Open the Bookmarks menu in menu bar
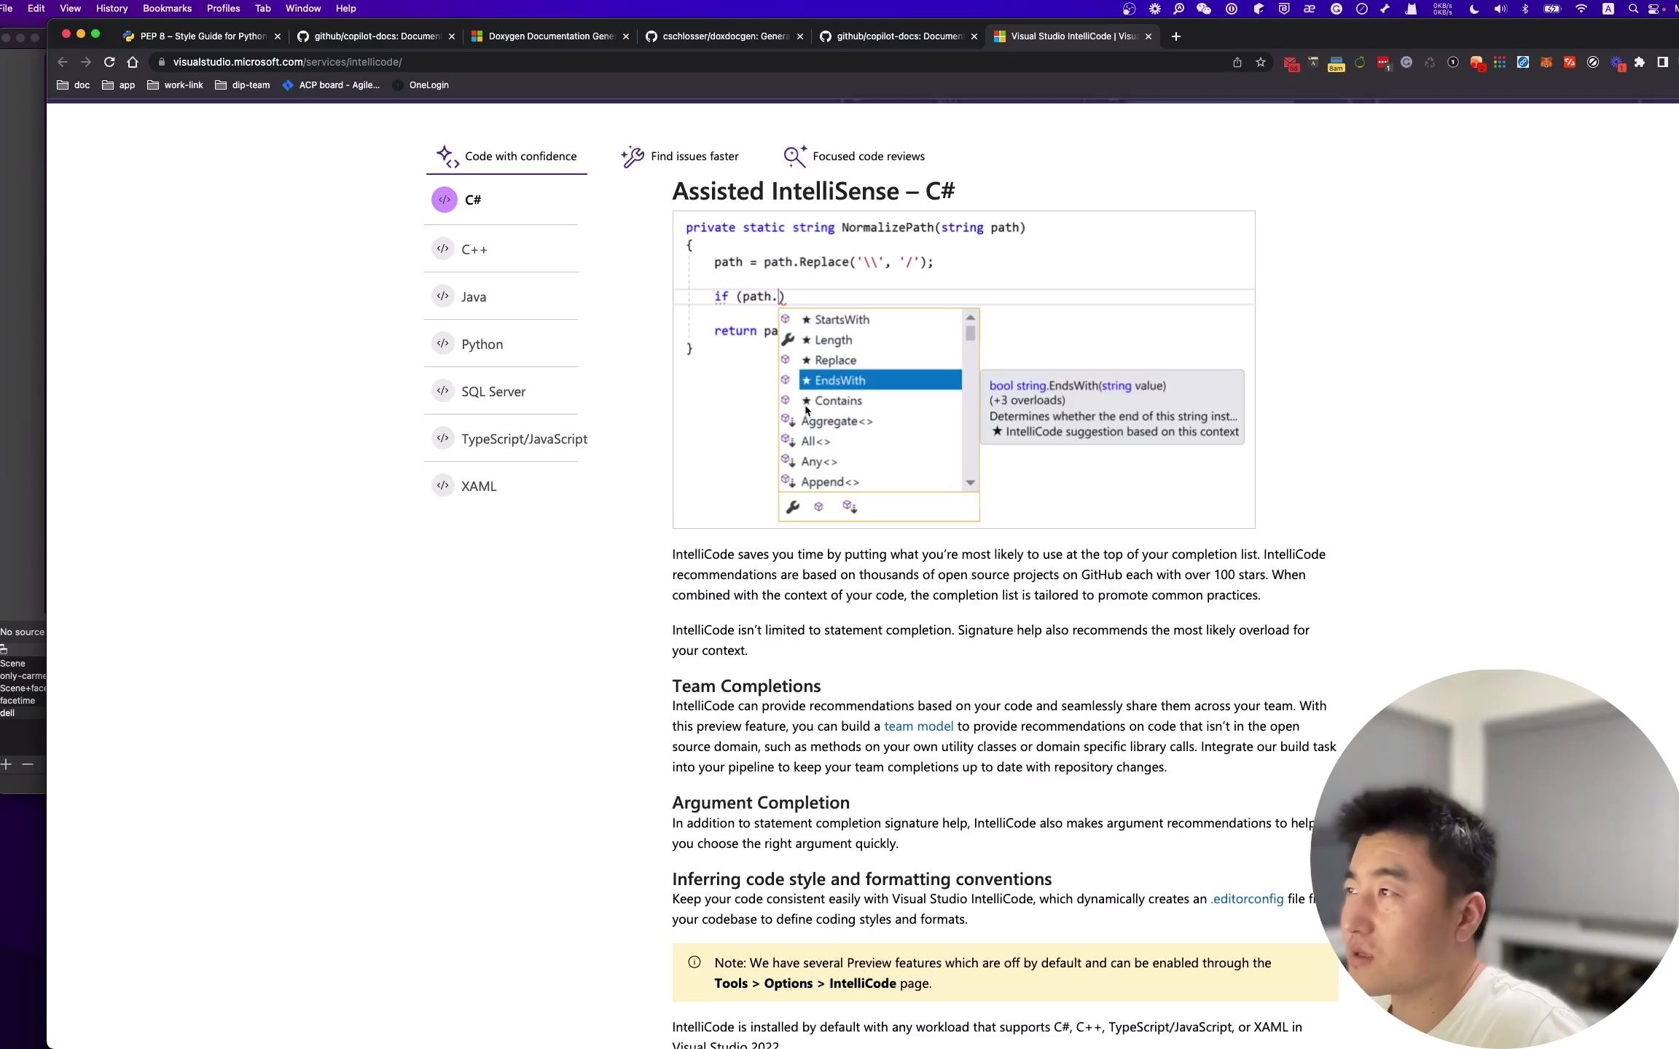Viewport: 1679px width, 1049px height. tap(167, 8)
